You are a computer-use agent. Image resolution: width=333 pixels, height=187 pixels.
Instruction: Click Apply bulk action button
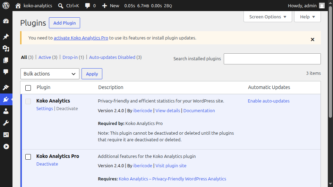pos(92,74)
